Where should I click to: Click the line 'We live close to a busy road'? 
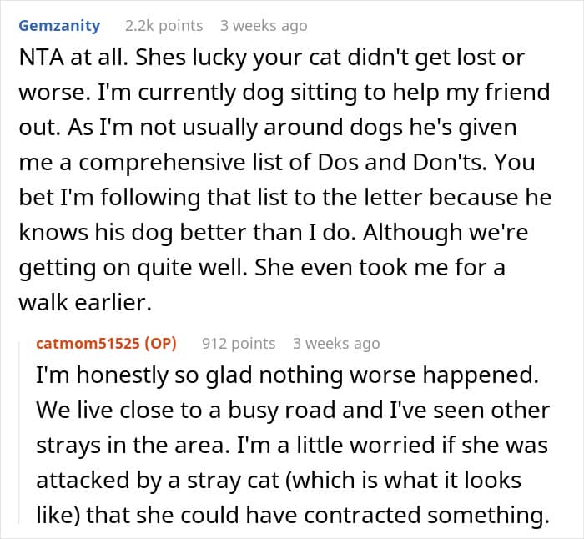click(x=293, y=411)
